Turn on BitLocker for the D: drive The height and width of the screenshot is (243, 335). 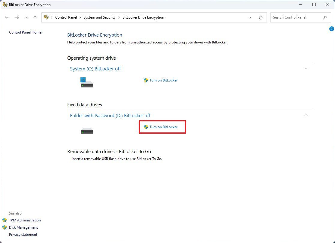point(163,127)
